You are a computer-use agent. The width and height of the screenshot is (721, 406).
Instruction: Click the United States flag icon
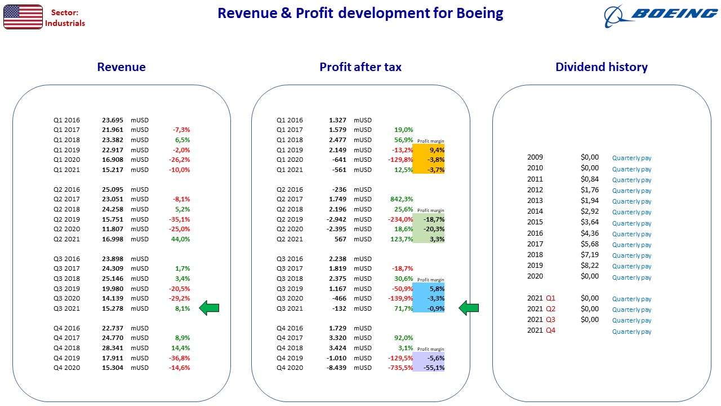pos(23,17)
